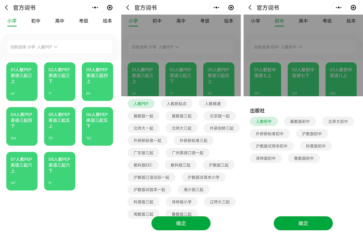Select the 外研新标准三起 chip
The width and height of the screenshot is (363, 238).
tap(194, 140)
